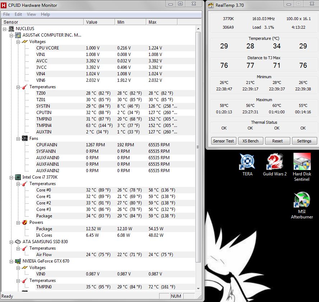Screen dimensions: 319x302
Task: Select the Hard Disk Sentinel desktop shortcut
Action: [302, 167]
